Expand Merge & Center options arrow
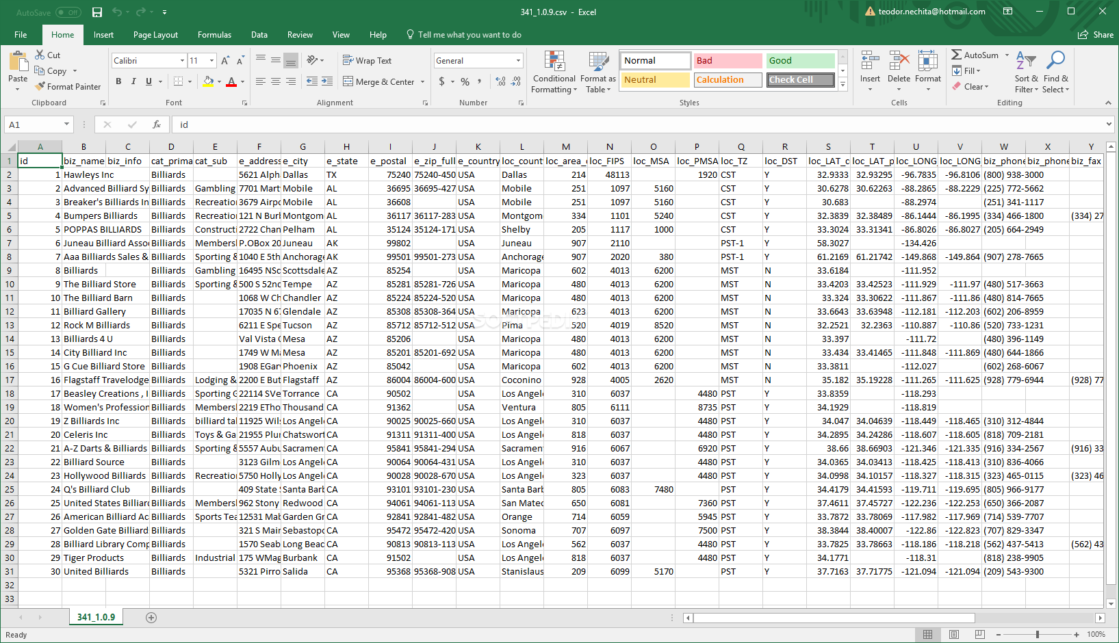 [x=422, y=82]
